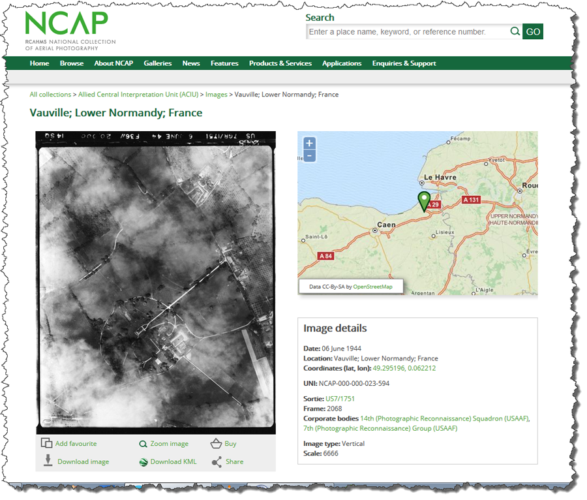Viewport: 587px width, 500px height.
Task: Click the Yvetot label on the map
Action: point(497,160)
